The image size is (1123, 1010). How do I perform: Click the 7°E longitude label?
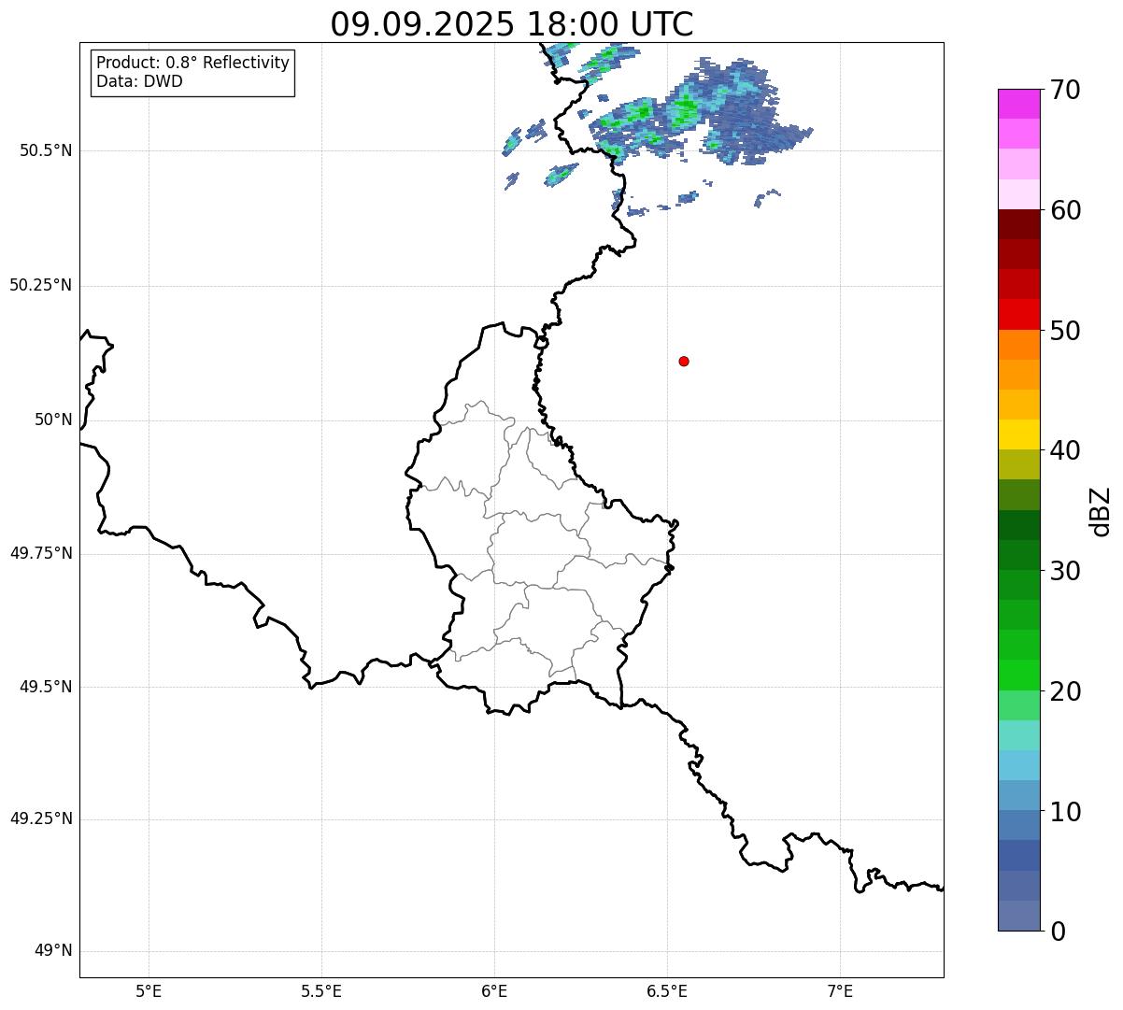(x=840, y=991)
